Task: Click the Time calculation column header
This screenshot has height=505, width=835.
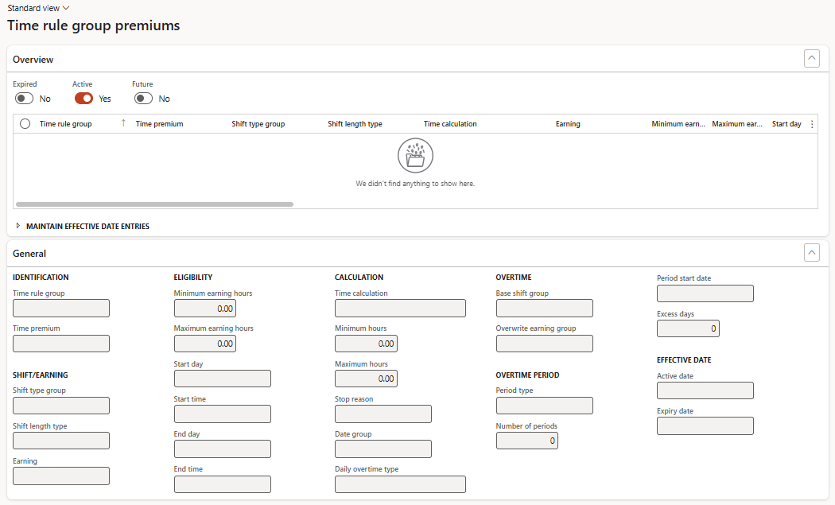Action: 450,123
